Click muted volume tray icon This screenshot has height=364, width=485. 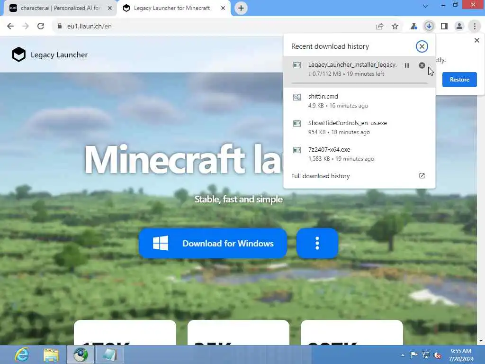pyautogui.click(x=437, y=355)
